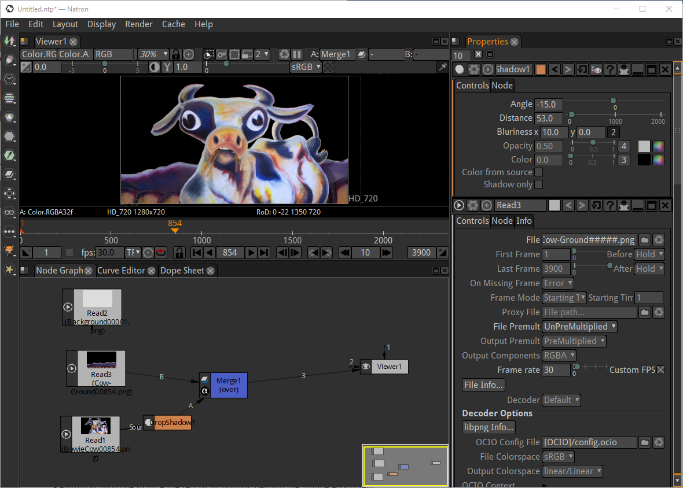Select the Image nodes category icon
Viewport: 683px width, 488px height.
point(9,41)
